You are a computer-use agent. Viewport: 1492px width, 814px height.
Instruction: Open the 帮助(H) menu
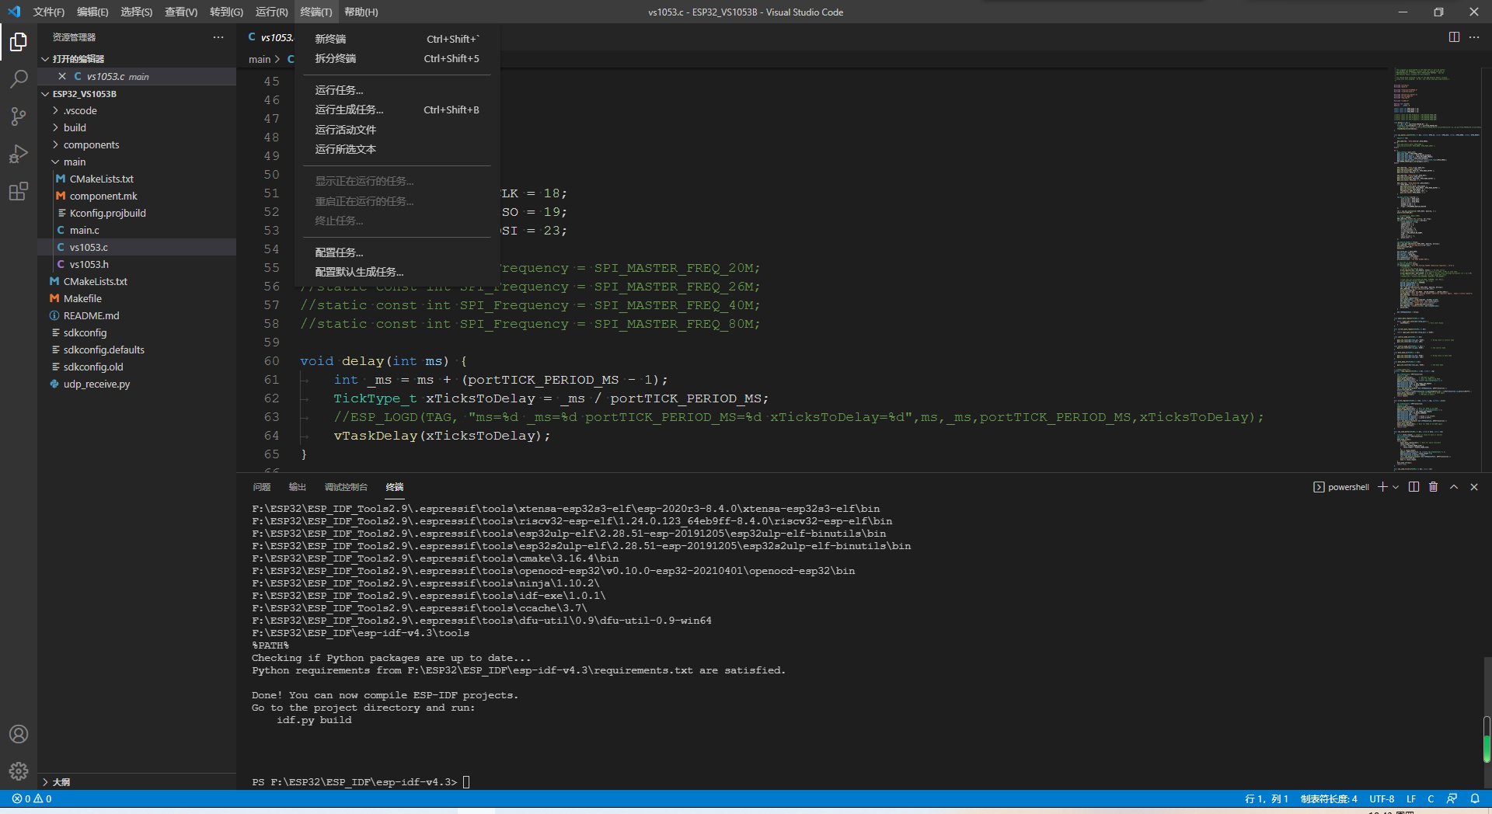click(x=361, y=12)
